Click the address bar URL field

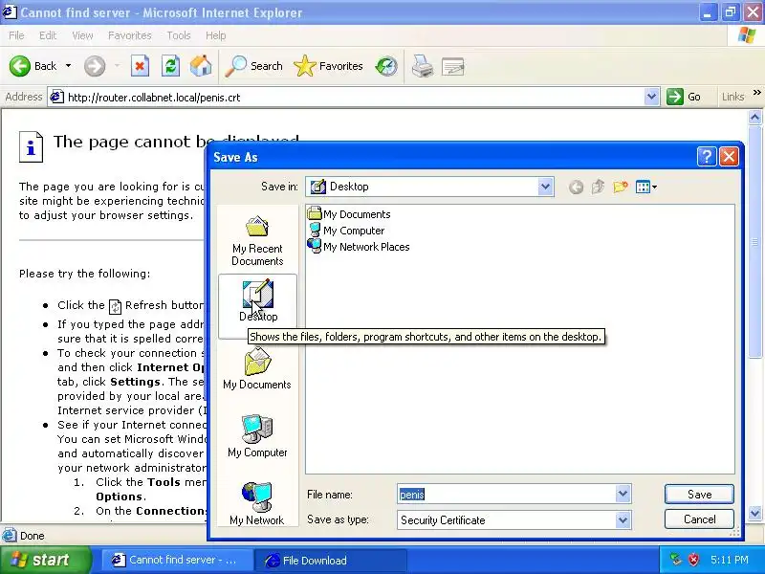tap(346, 98)
